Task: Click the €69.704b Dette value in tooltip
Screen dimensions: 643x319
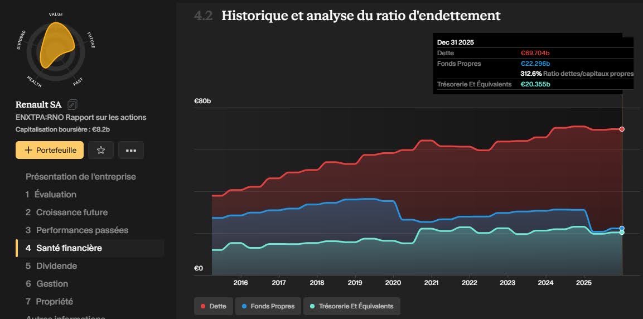Action: point(535,54)
